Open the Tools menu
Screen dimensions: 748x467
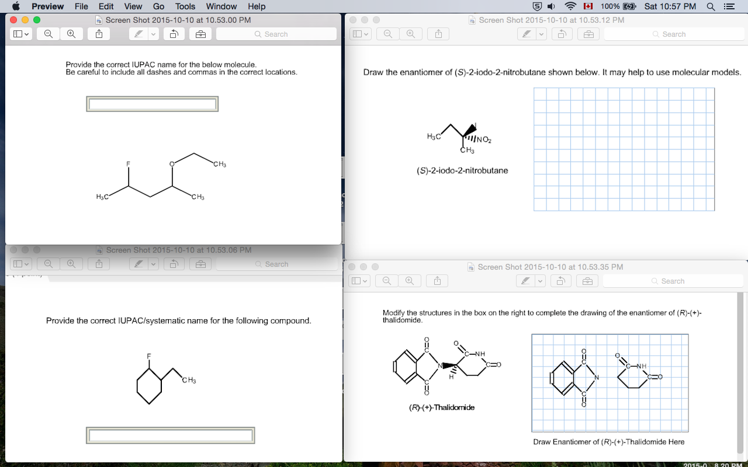(x=185, y=6)
